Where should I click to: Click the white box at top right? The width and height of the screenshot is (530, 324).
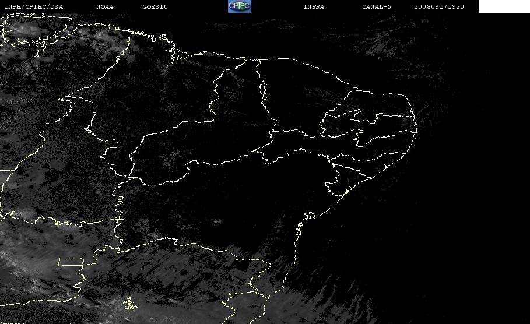click(x=504, y=6)
